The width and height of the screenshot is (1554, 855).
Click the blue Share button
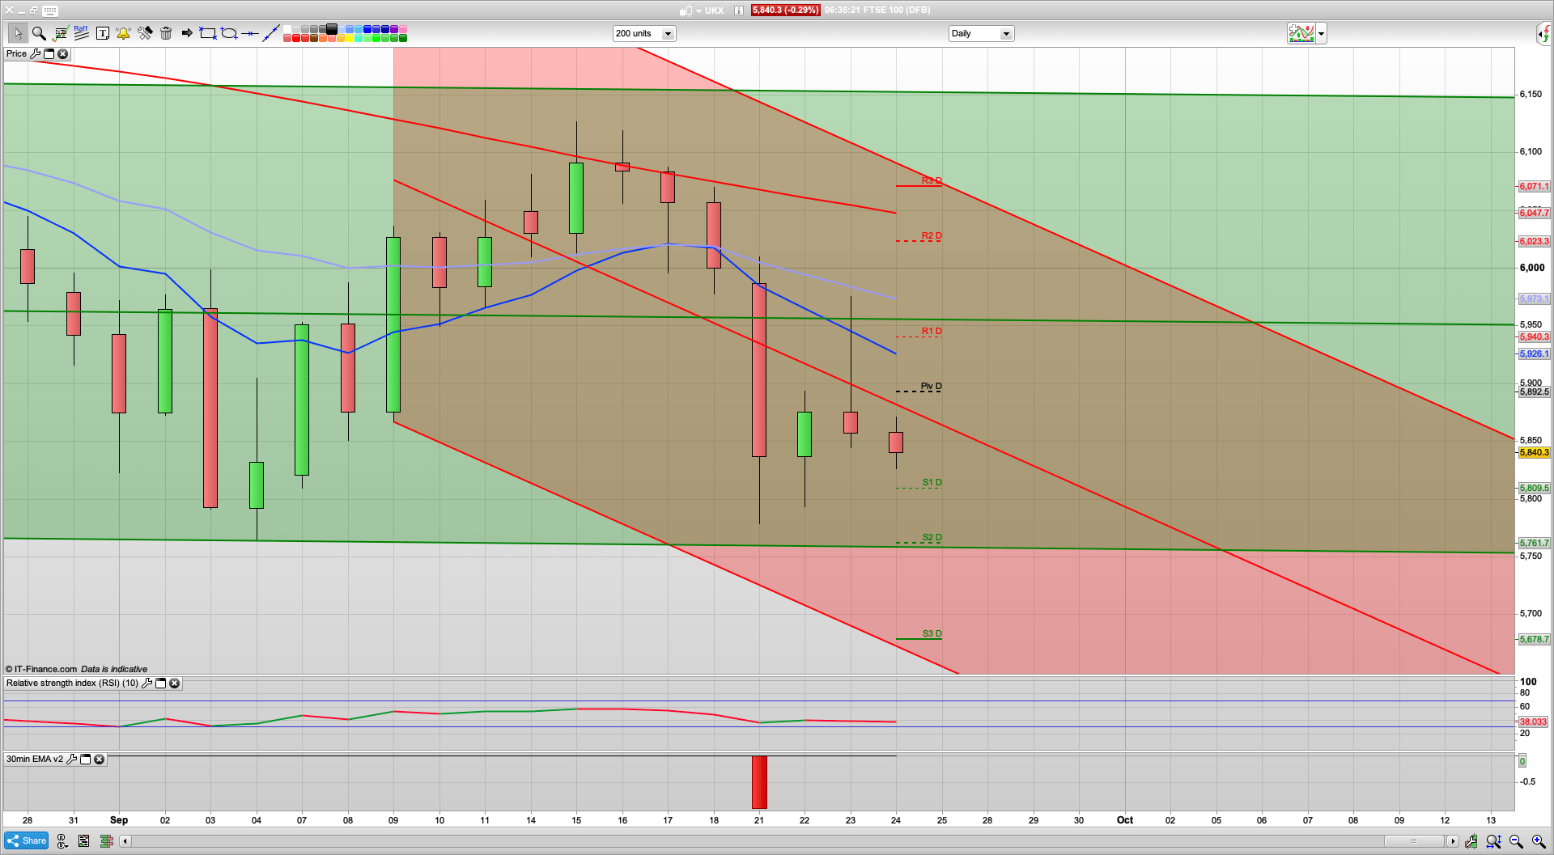click(25, 840)
